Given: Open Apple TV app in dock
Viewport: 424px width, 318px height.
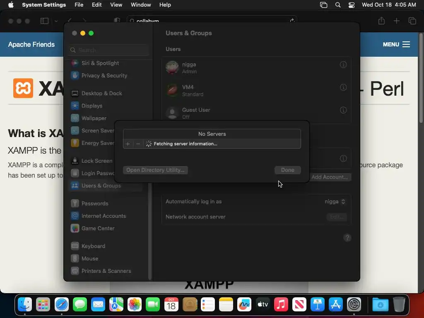Looking at the screenshot, I should click(x=263, y=304).
